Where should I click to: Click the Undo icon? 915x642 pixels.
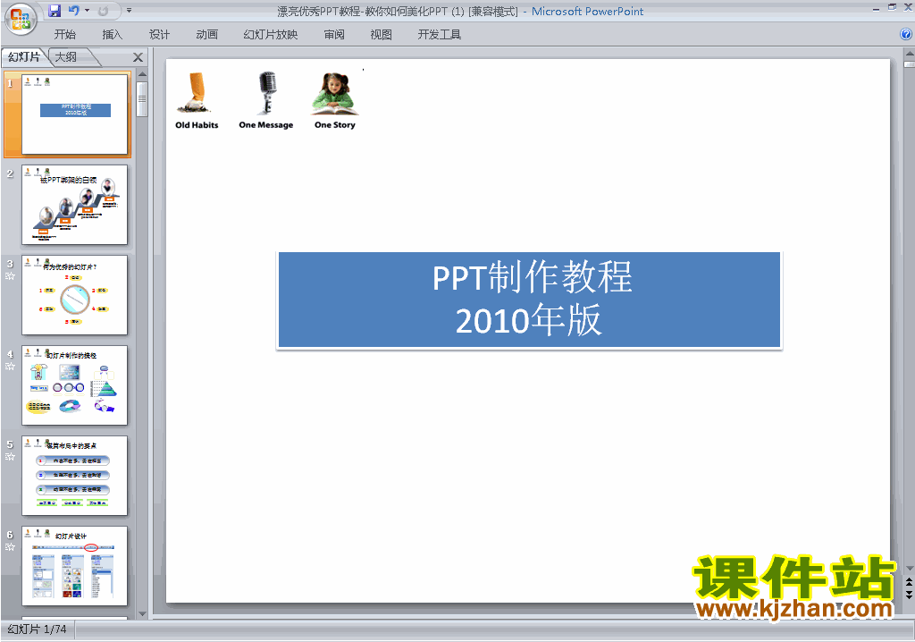pyautogui.click(x=74, y=11)
